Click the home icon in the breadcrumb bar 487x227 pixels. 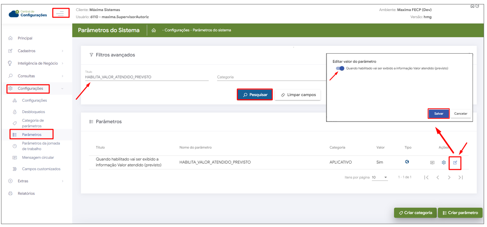pos(153,30)
